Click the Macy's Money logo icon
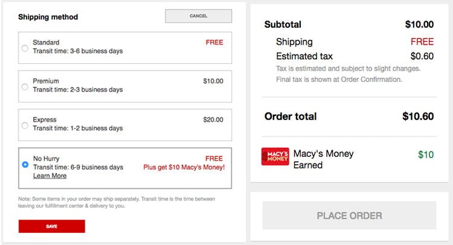453x245 pixels. pos(275,156)
